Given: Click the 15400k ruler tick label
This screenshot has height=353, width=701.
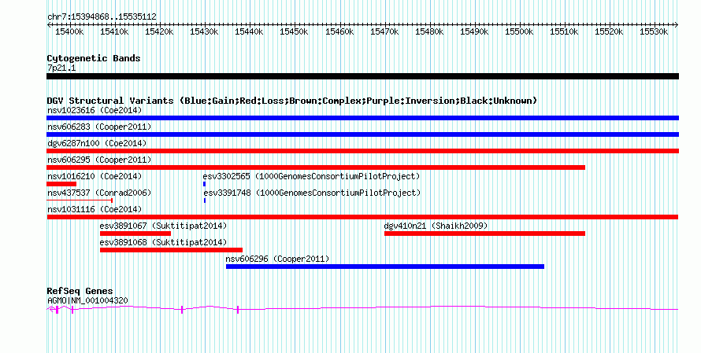Looking at the screenshot, I should click(69, 31).
